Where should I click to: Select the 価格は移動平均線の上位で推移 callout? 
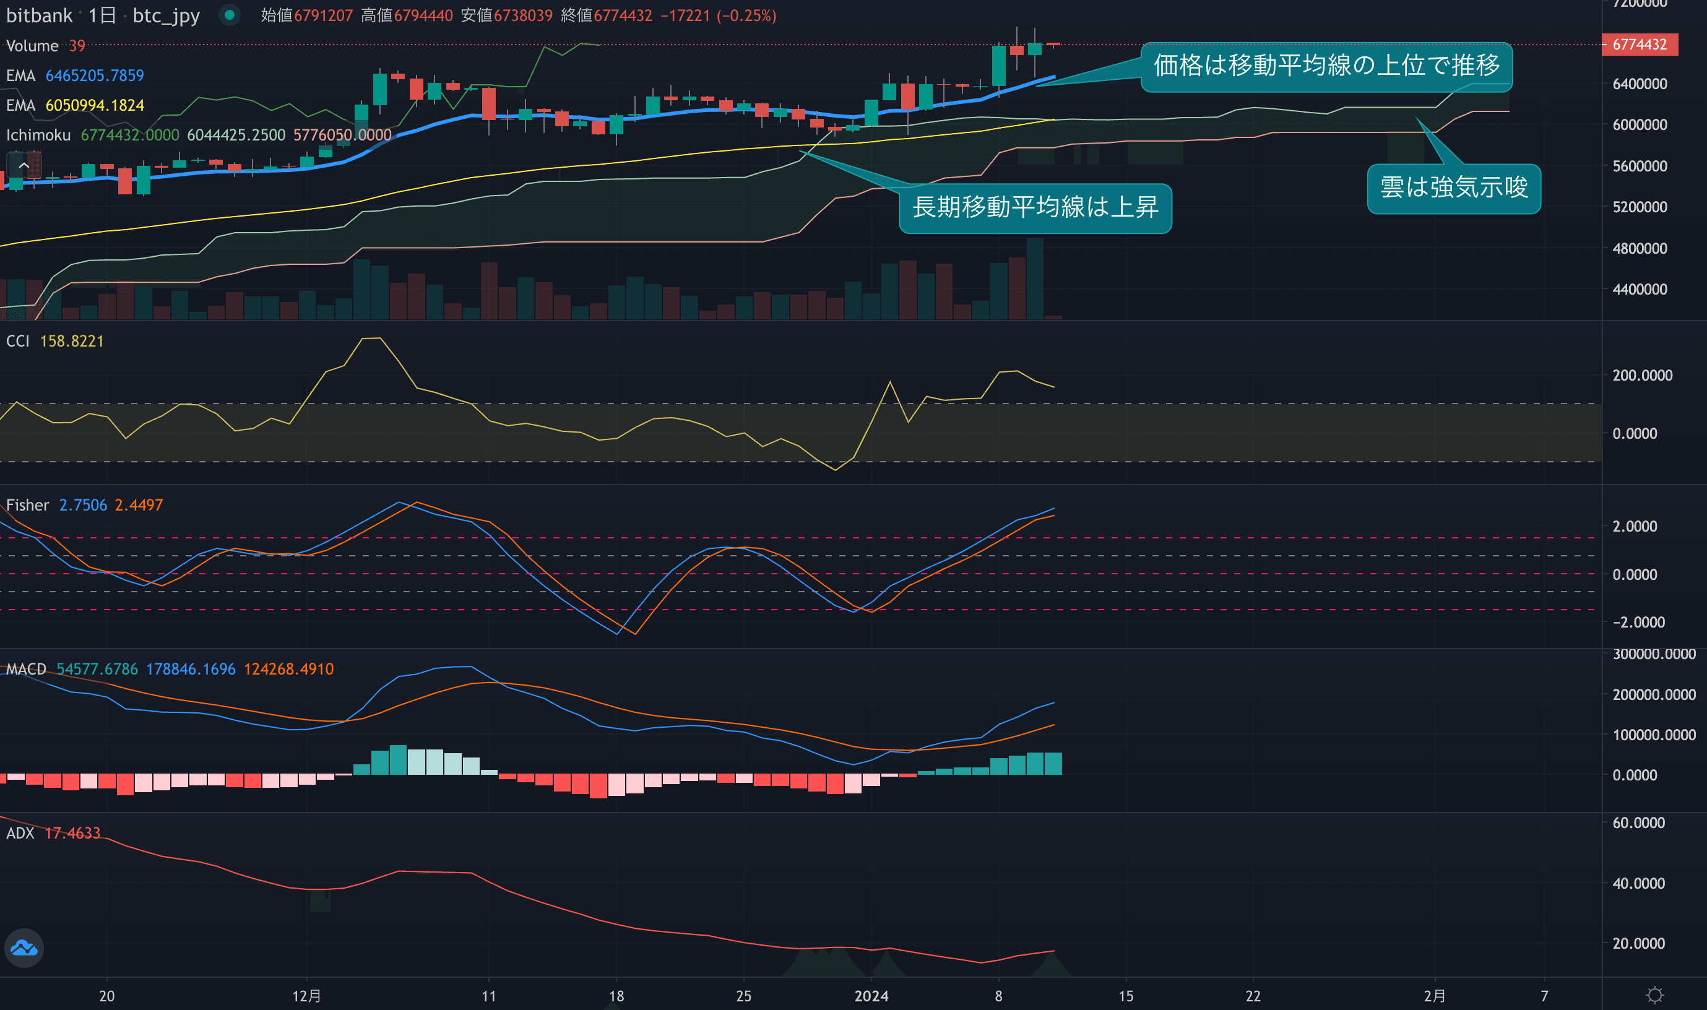coord(1326,66)
